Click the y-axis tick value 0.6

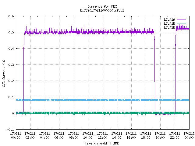tap(11, 16)
